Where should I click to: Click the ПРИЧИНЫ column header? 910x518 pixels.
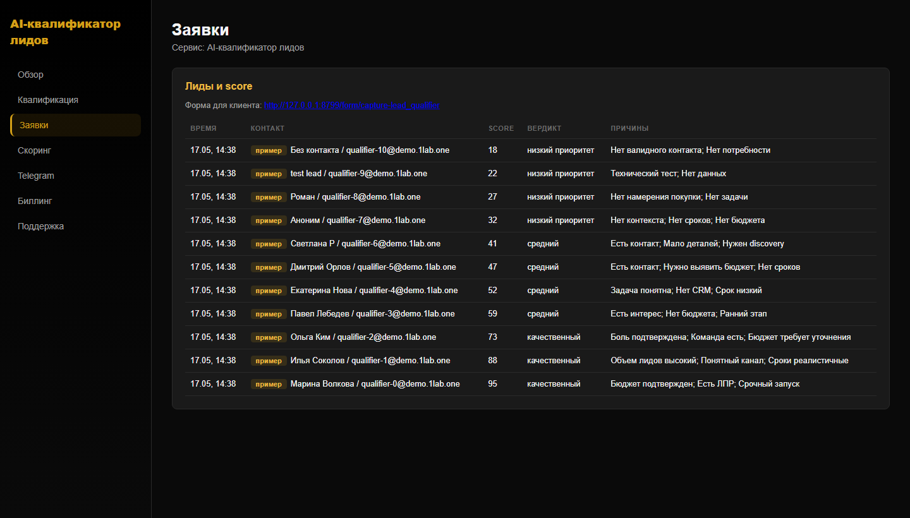tap(629, 128)
